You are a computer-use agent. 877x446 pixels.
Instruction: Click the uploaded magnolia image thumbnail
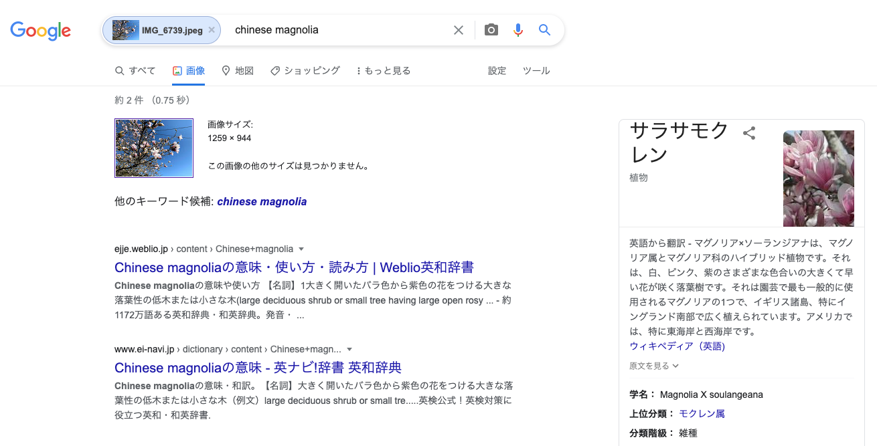pyautogui.click(x=154, y=148)
